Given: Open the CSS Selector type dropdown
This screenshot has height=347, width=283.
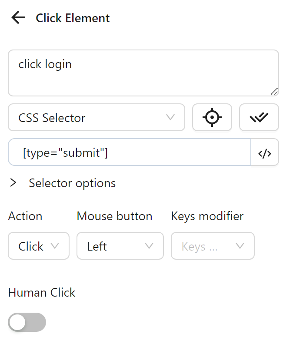Looking at the screenshot, I should pyautogui.click(x=96, y=117).
